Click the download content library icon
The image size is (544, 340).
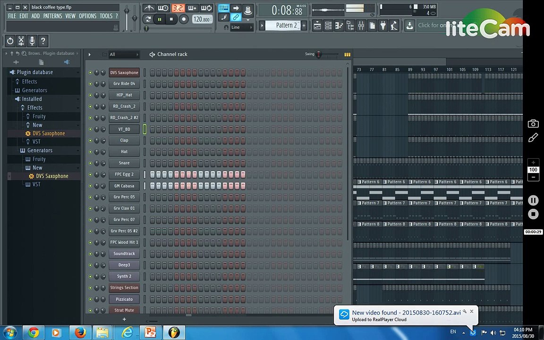410,25
